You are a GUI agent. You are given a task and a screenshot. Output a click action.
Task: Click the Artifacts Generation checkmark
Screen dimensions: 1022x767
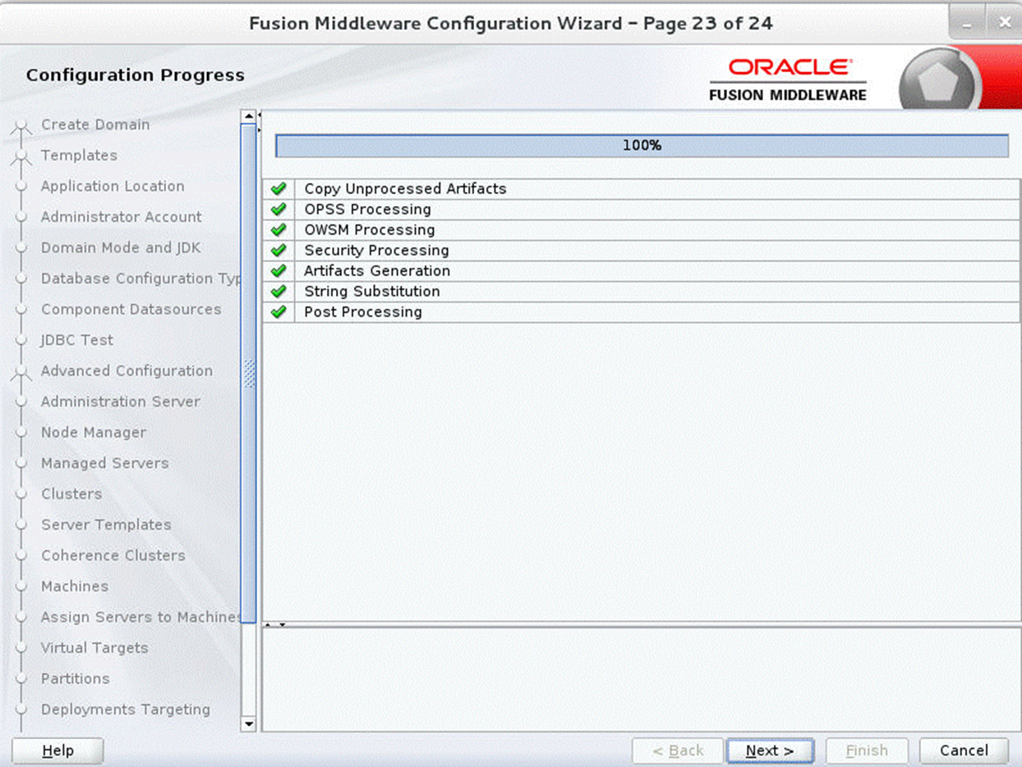[x=279, y=271]
